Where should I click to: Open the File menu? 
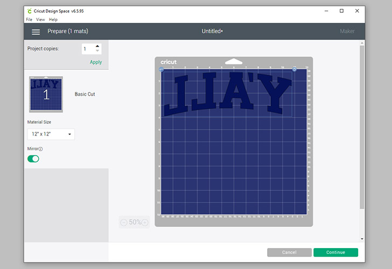pos(29,19)
